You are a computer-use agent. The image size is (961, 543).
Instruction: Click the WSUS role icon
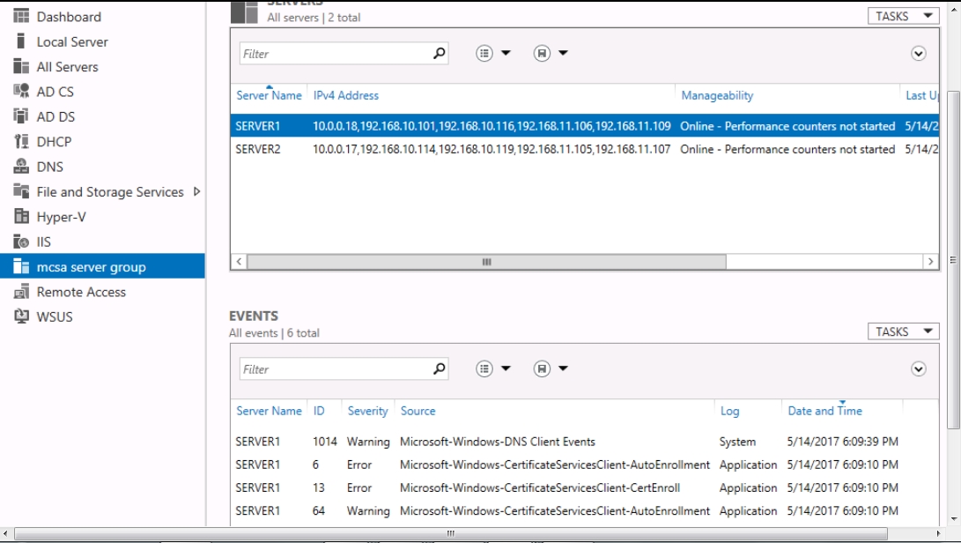tap(21, 316)
